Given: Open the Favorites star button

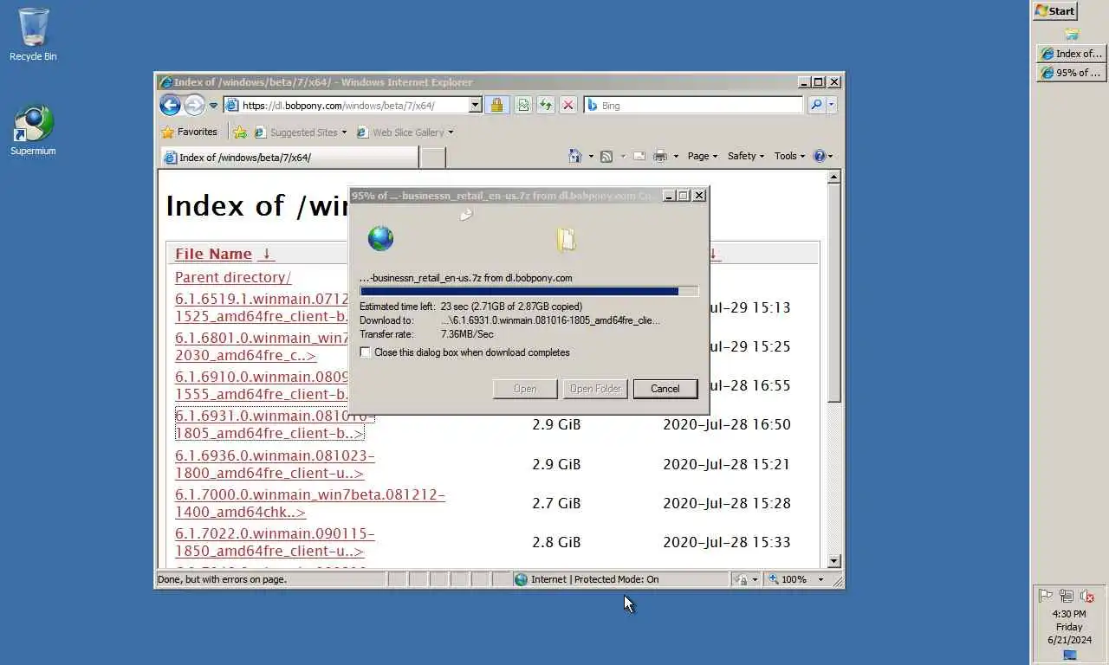Looking at the screenshot, I should click(190, 132).
